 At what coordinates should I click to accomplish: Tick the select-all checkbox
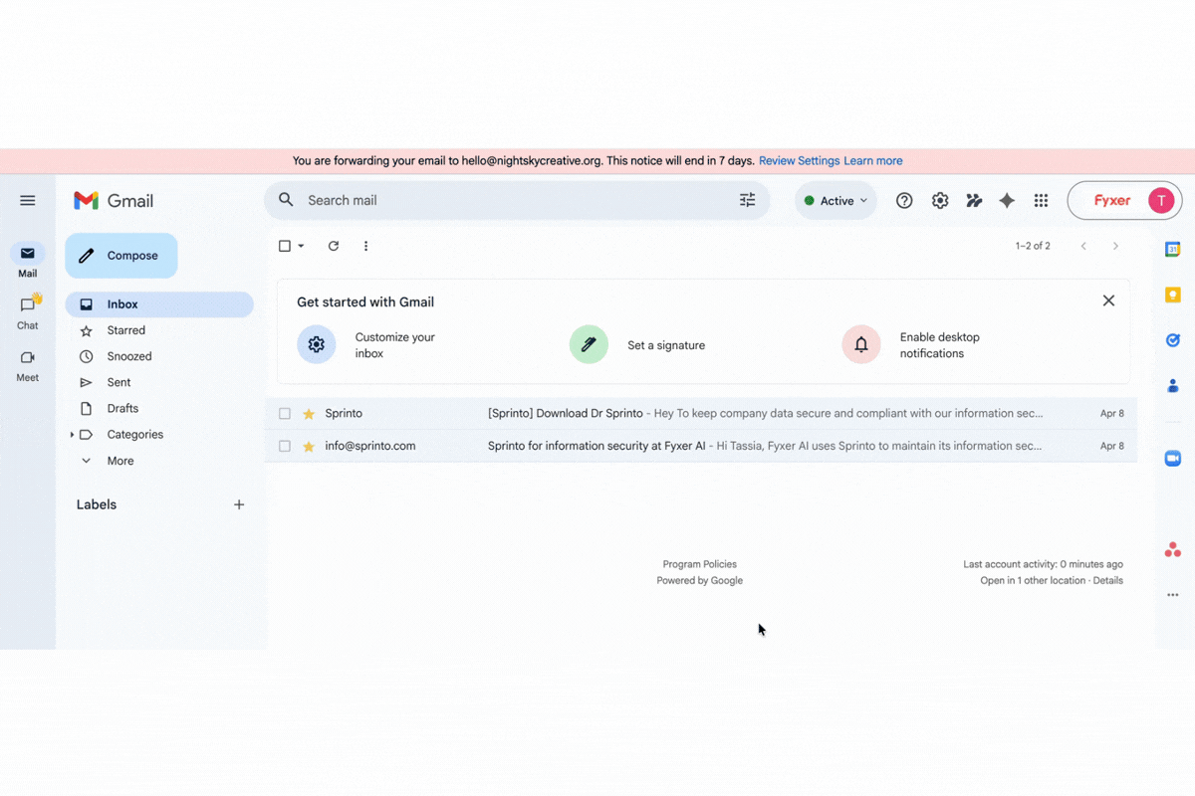(x=285, y=246)
